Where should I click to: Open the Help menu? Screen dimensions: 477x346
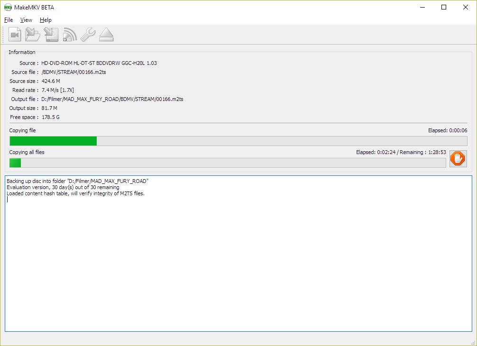click(46, 20)
